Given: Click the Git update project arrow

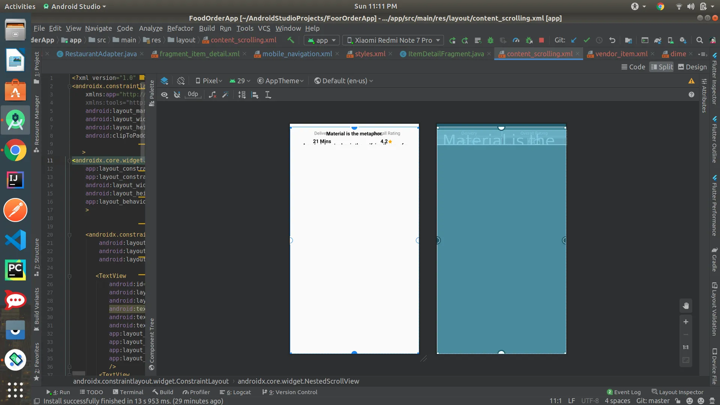Looking at the screenshot, I should pyautogui.click(x=574, y=40).
